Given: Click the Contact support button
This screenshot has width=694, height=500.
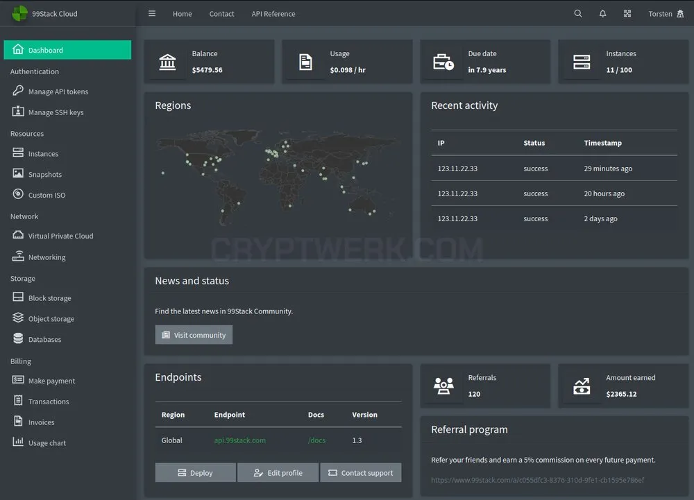Looking at the screenshot, I should (x=361, y=472).
